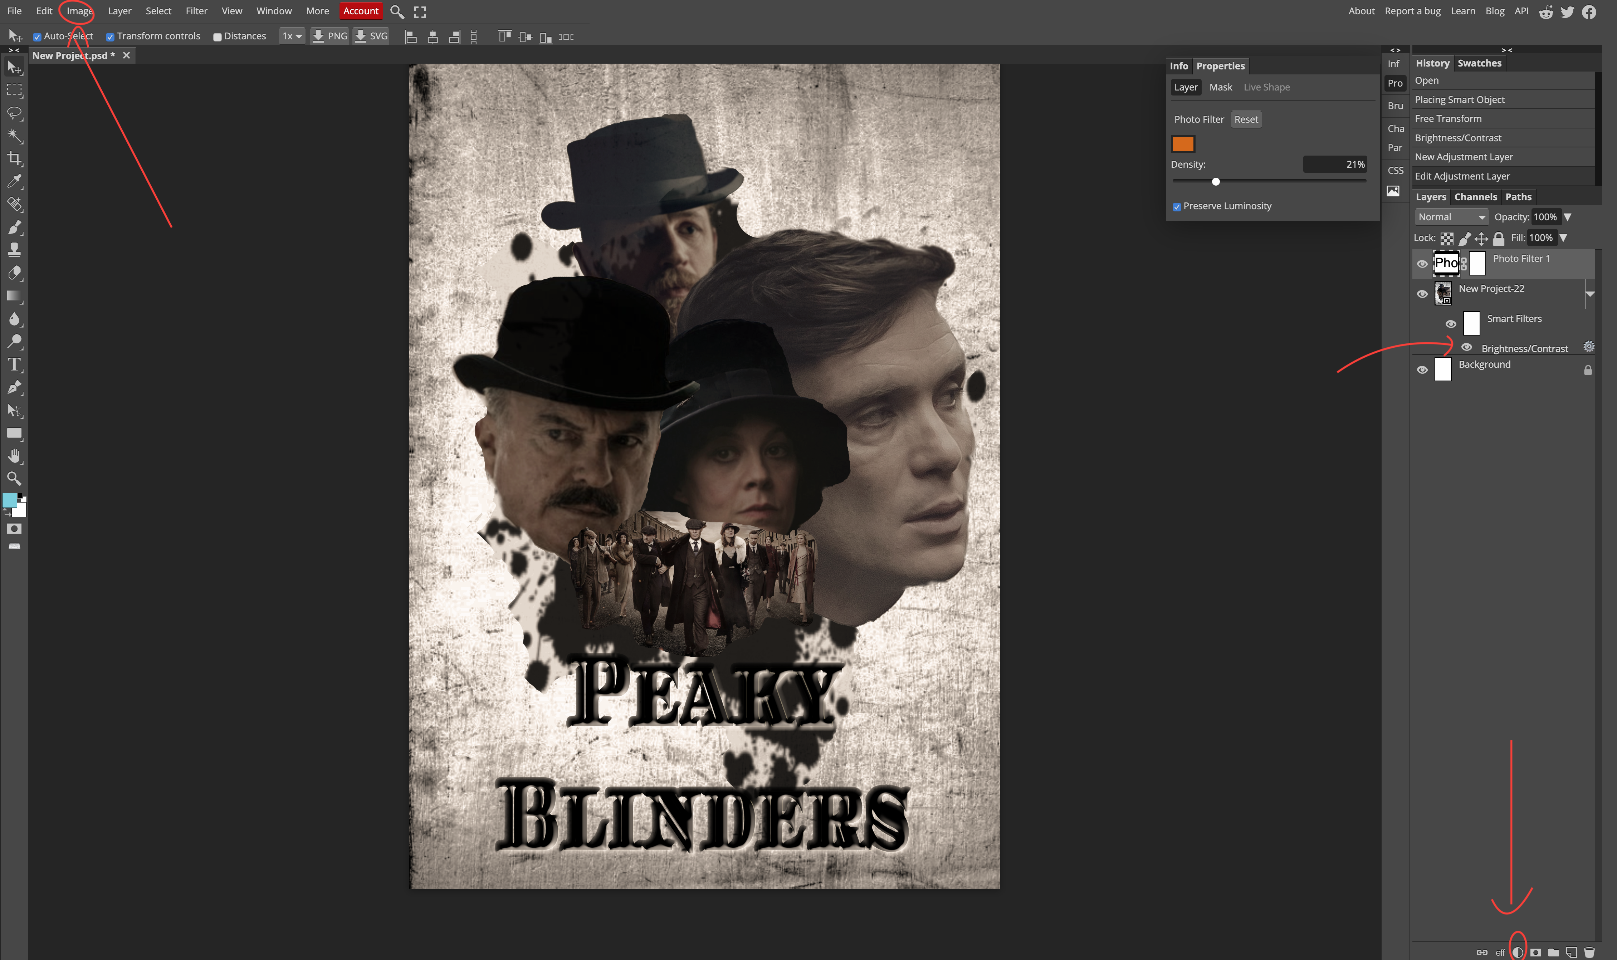Switch to the Mask tab in Properties
The height and width of the screenshot is (960, 1617).
point(1220,87)
